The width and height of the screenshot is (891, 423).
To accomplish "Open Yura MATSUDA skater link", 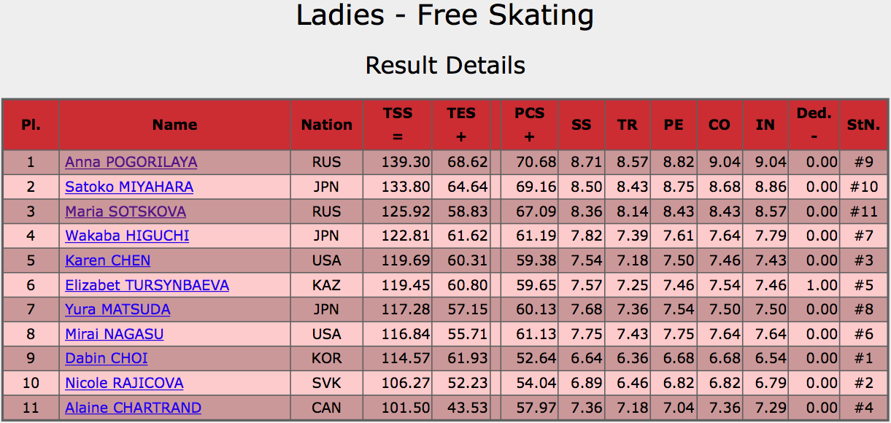I will point(117,309).
